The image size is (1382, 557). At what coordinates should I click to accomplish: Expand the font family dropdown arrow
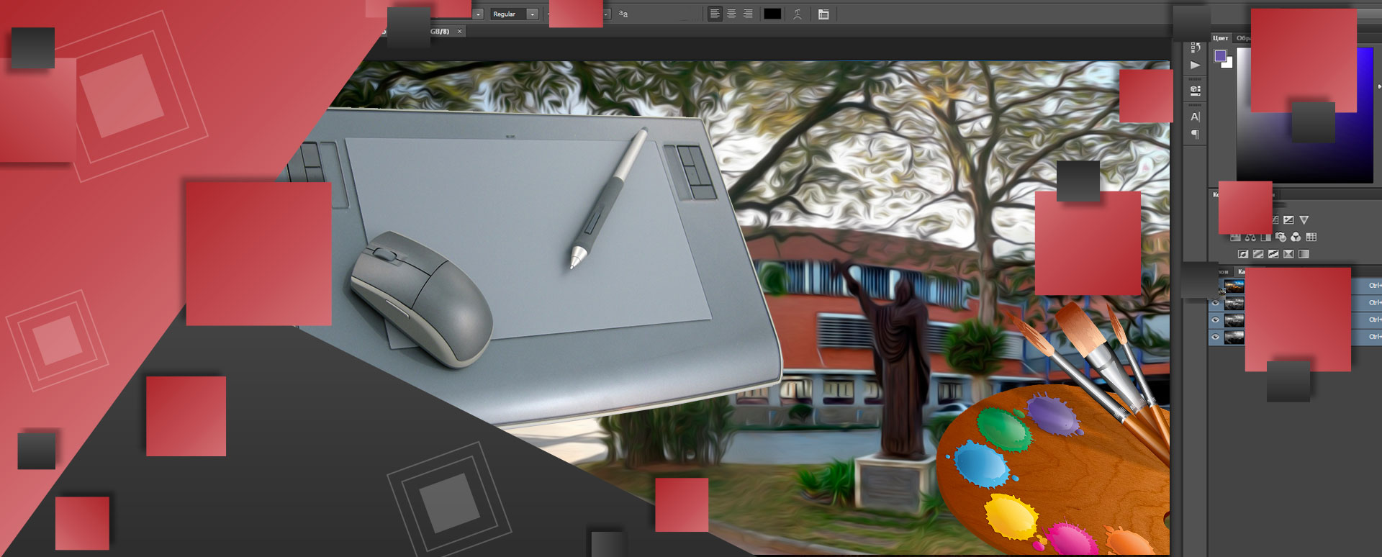pos(478,14)
